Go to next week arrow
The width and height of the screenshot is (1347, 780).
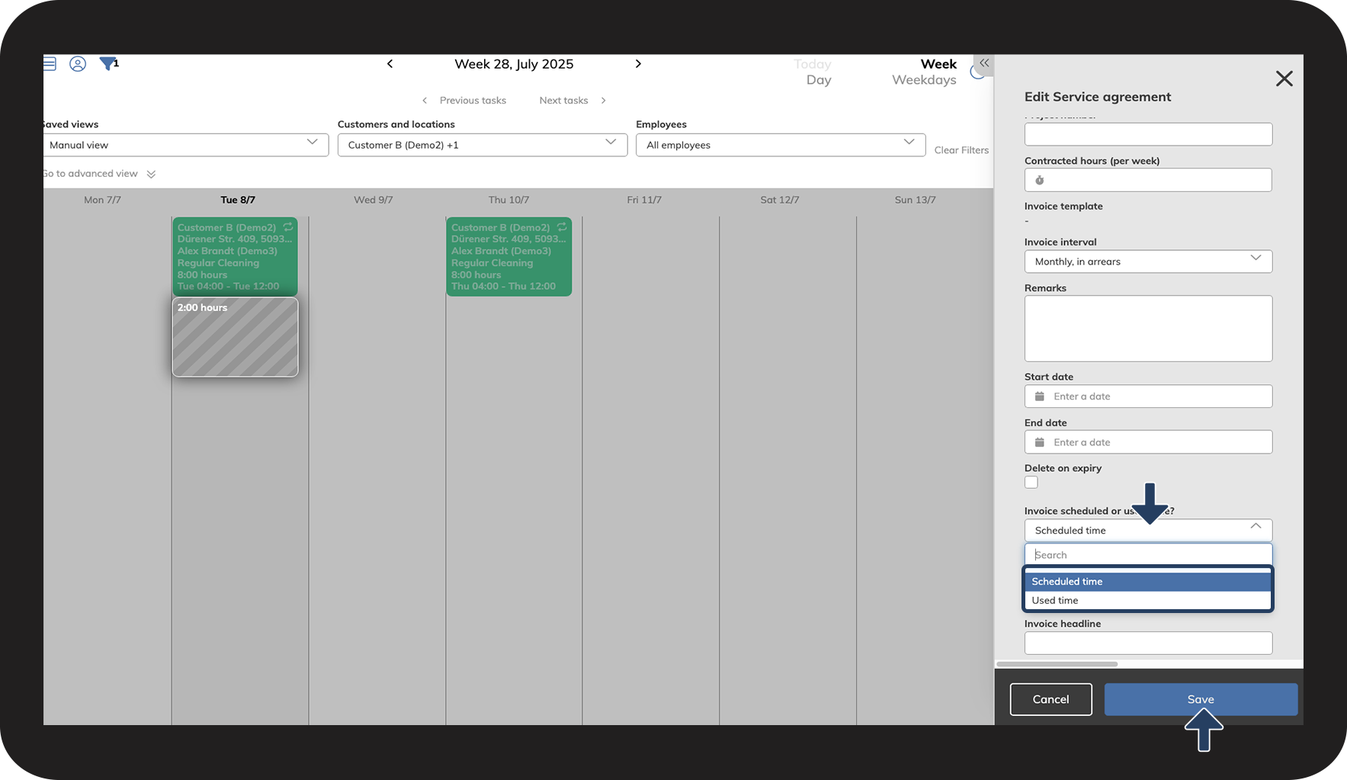pos(638,64)
